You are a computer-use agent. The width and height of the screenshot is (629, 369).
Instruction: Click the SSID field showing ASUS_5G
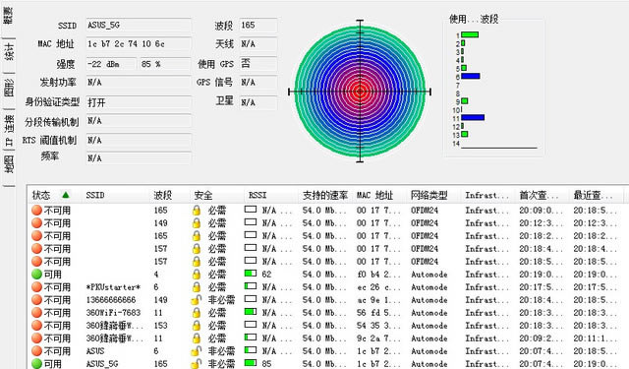(139, 25)
